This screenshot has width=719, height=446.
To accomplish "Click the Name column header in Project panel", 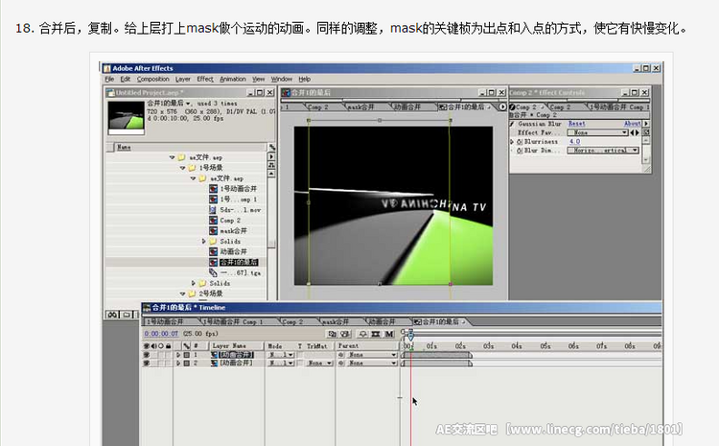I will coord(190,148).
